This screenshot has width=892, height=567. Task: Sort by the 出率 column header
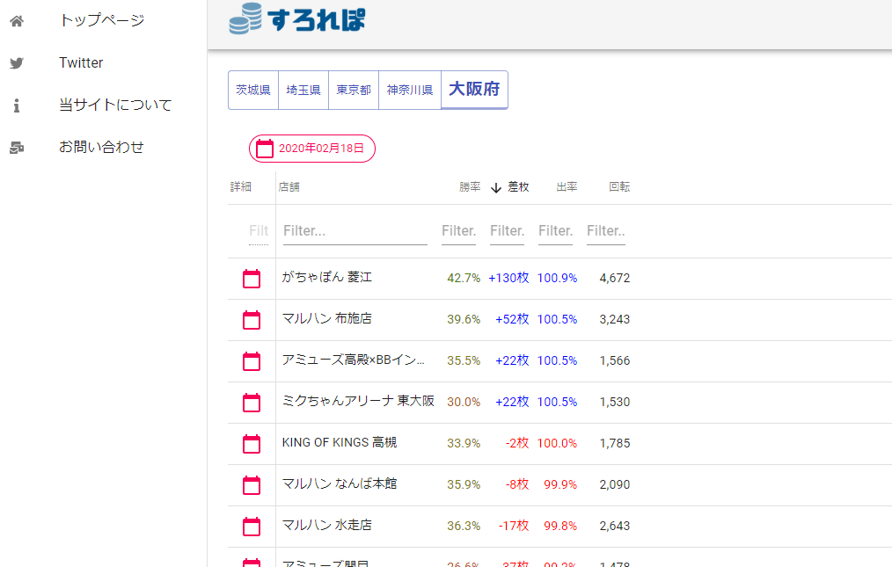567,186
